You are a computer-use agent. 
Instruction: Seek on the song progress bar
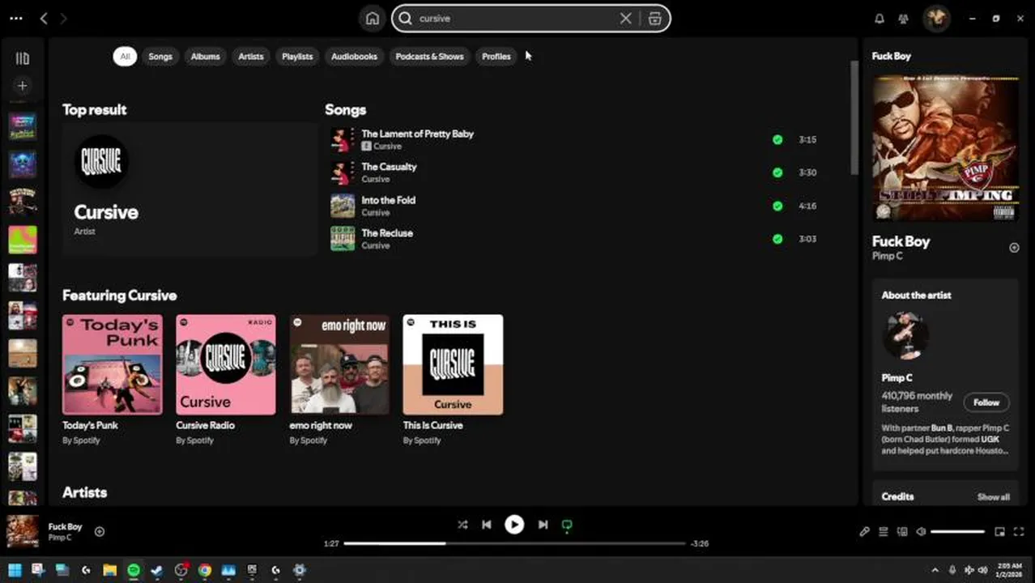pos(515,543)
